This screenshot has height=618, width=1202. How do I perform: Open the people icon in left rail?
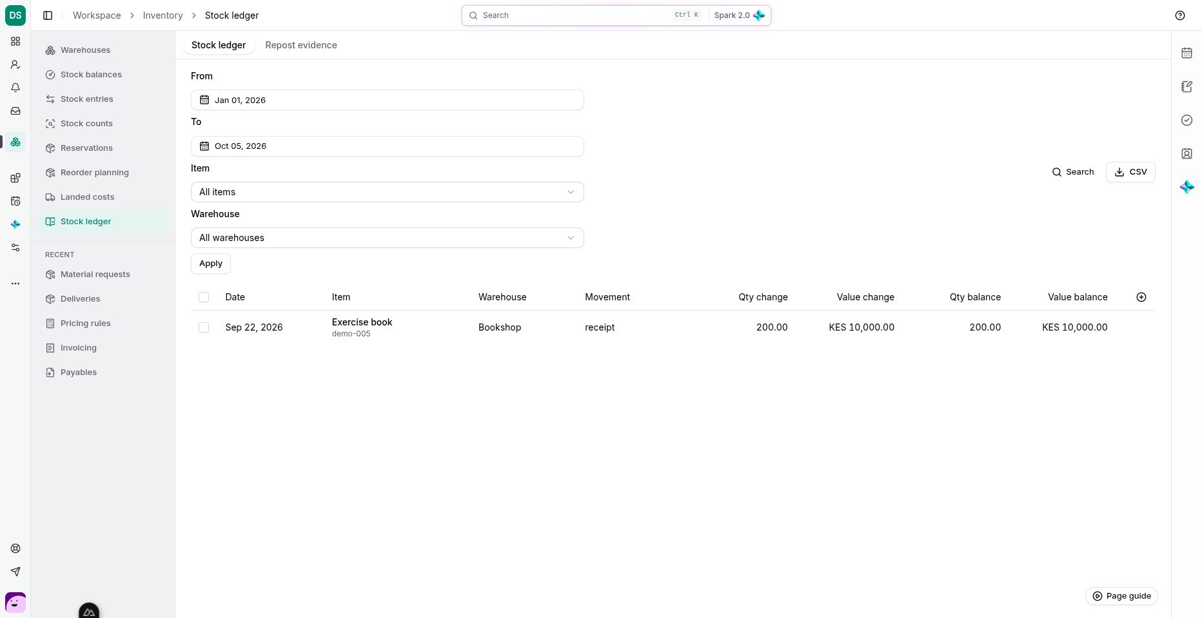[x=15, y=64]
